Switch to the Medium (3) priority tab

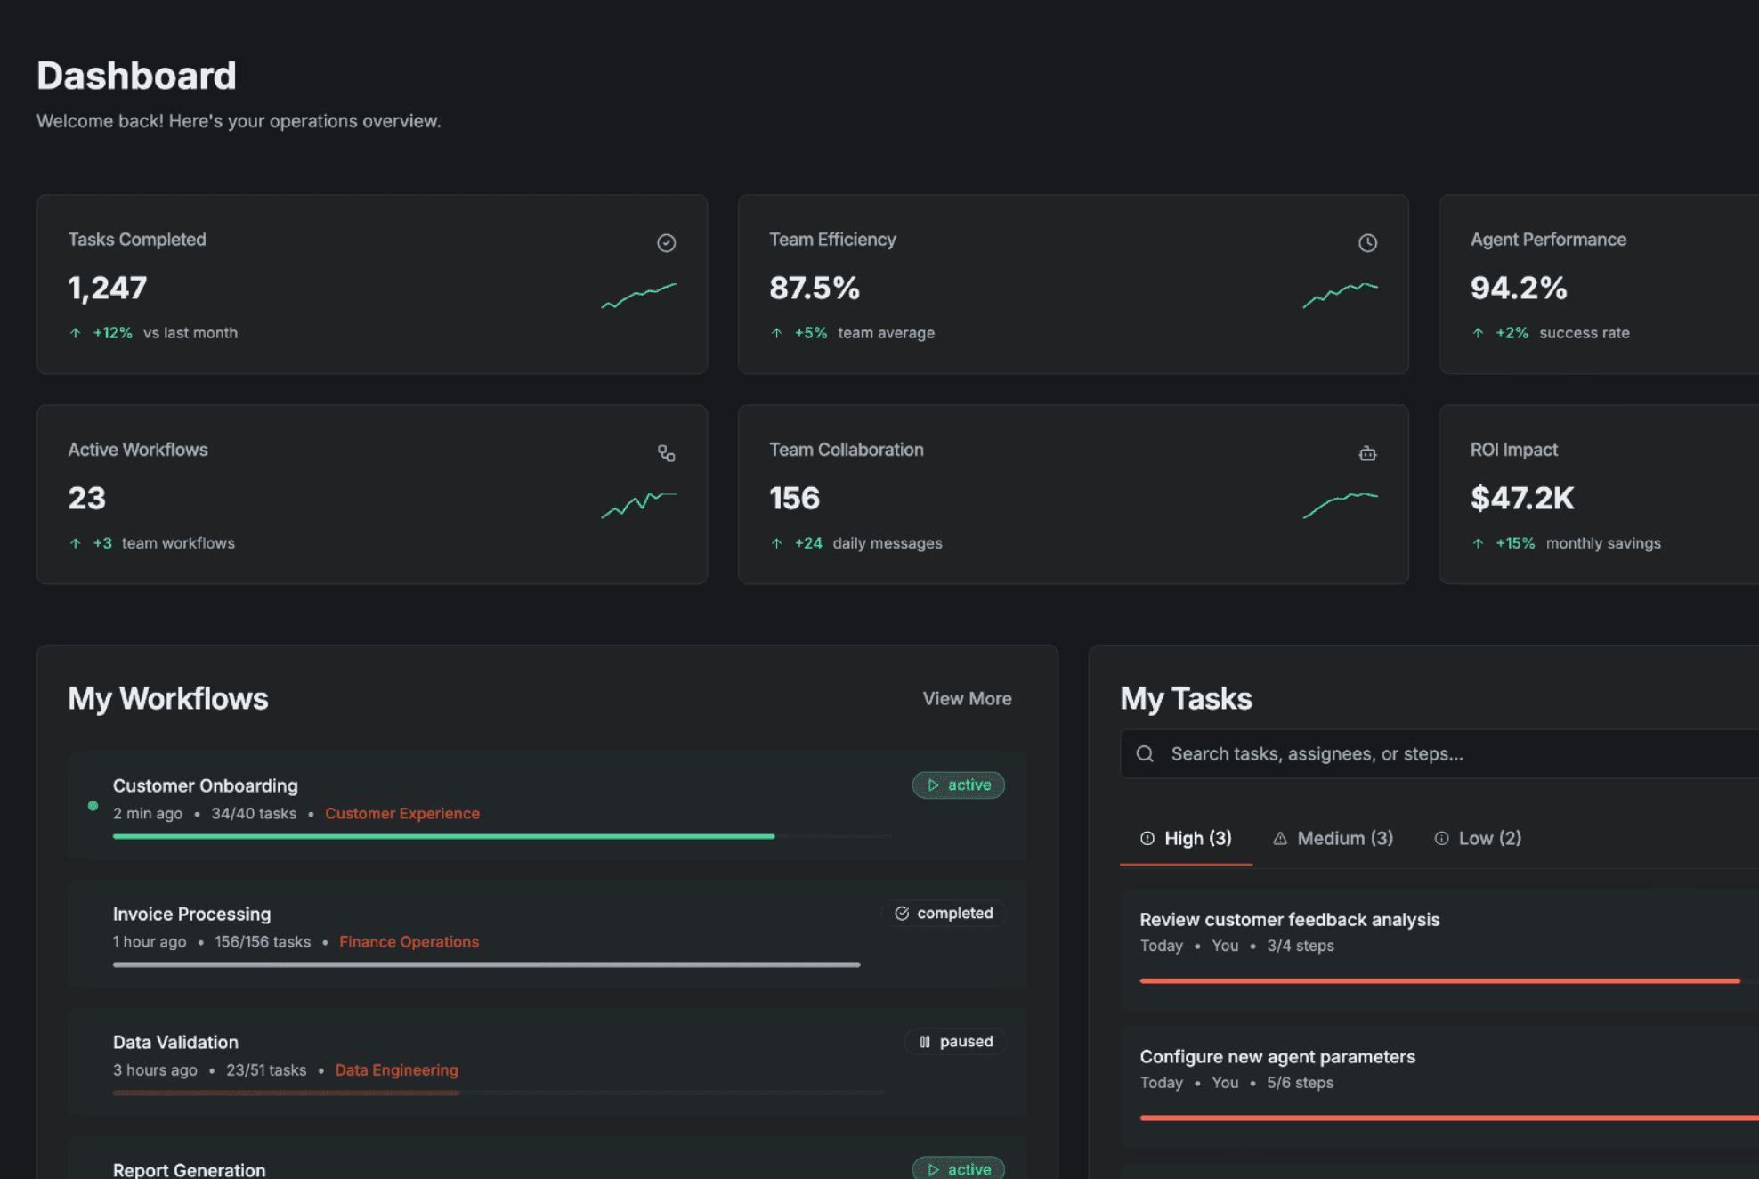[x=1333, y=838]
